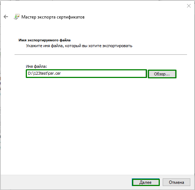
Task: Click the "Мастер экспорта сертификатов" title text
Action: (53, 17)
